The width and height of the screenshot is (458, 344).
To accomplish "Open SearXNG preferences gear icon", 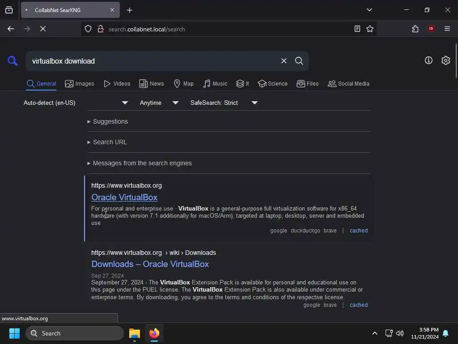I will (445, 60).
